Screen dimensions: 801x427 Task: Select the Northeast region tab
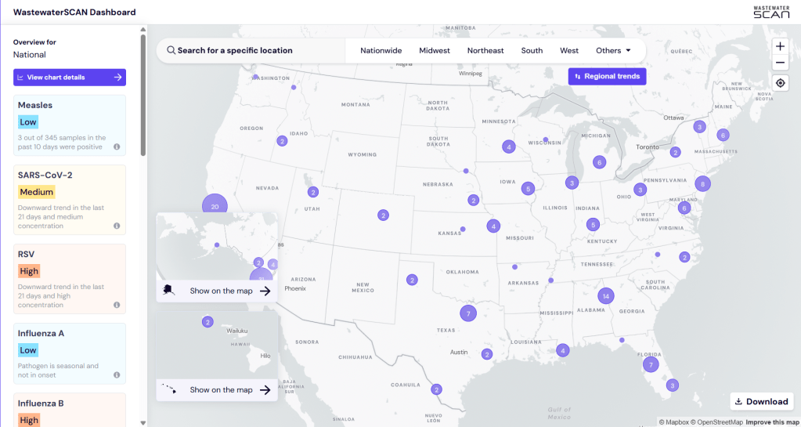485,51
